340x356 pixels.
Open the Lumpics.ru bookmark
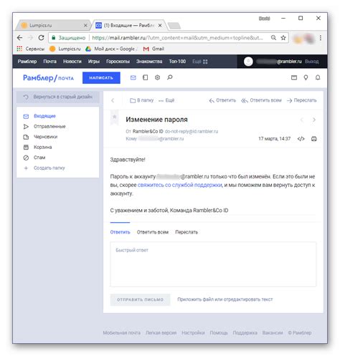(x=65, y=49)
